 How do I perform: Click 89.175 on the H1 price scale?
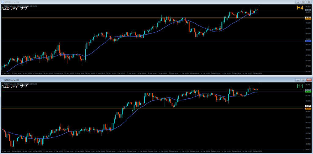pyautogui.click(x=308, y=149)
